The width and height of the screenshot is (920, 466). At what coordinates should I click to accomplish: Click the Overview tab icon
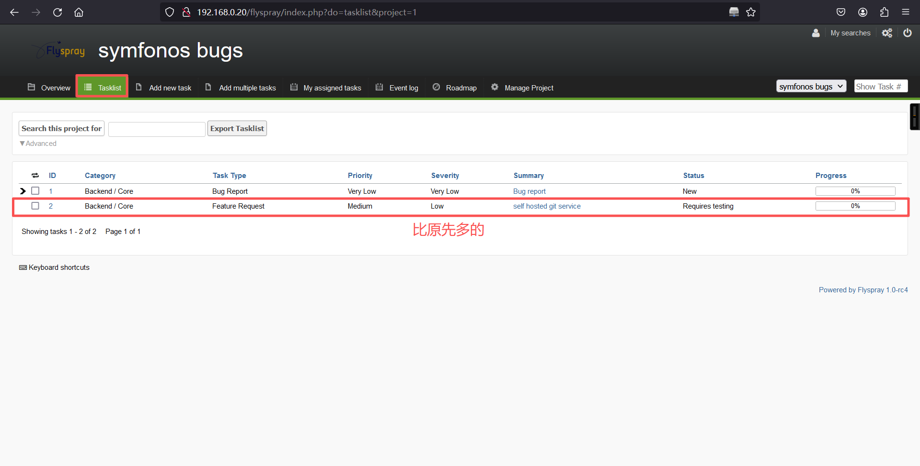point(31,87)
